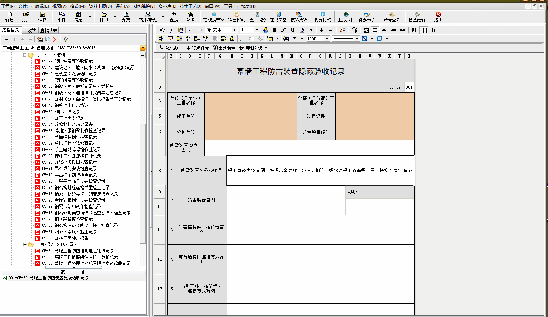Toggle bold formatting button
This screenshot has width=548, height=317.
pos(275,30)
